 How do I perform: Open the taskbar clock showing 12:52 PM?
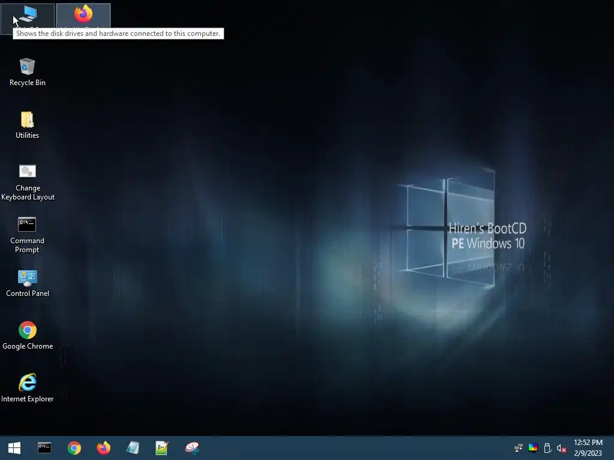point(588,448)
